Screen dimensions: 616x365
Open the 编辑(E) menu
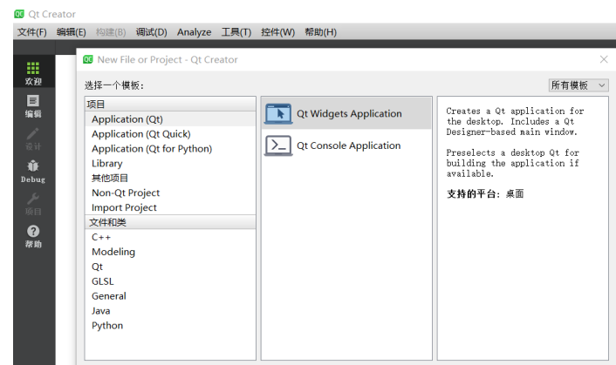pyautogui.click(x=71, y=32)
